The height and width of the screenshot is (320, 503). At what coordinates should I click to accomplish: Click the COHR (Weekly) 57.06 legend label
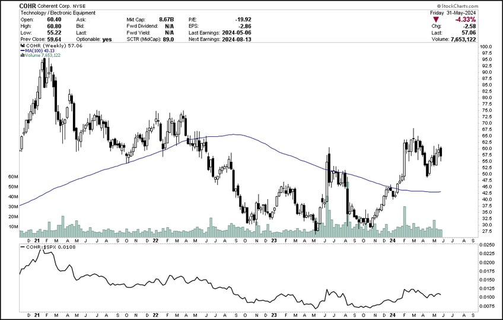pos(54,46)
